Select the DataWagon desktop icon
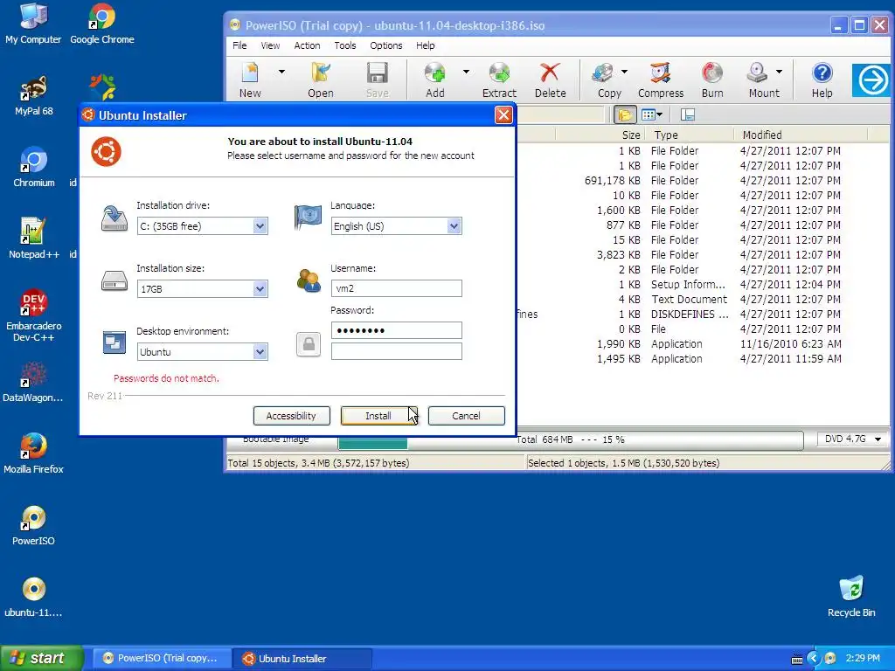This screenshot has height=671, width=895. pyautogui.click(x=34, y=383)
